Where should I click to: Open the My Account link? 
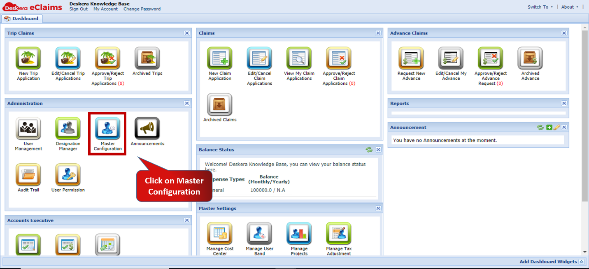[105, 9]
